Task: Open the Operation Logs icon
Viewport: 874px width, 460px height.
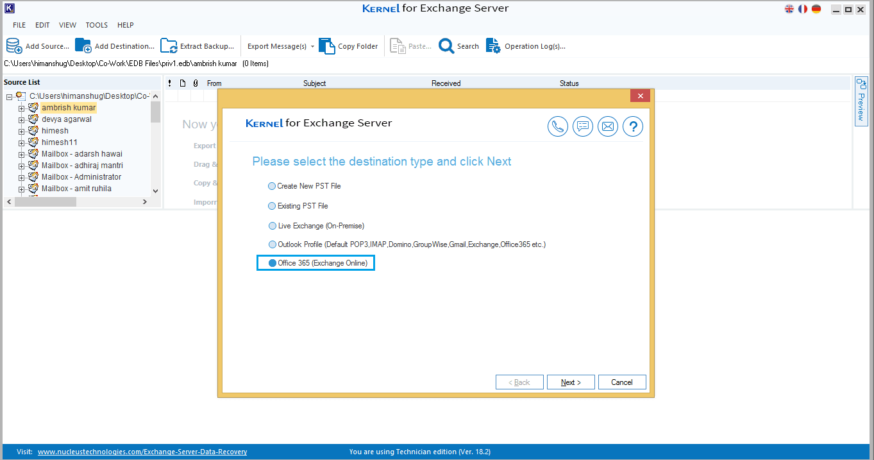Action: coord(493,46)
